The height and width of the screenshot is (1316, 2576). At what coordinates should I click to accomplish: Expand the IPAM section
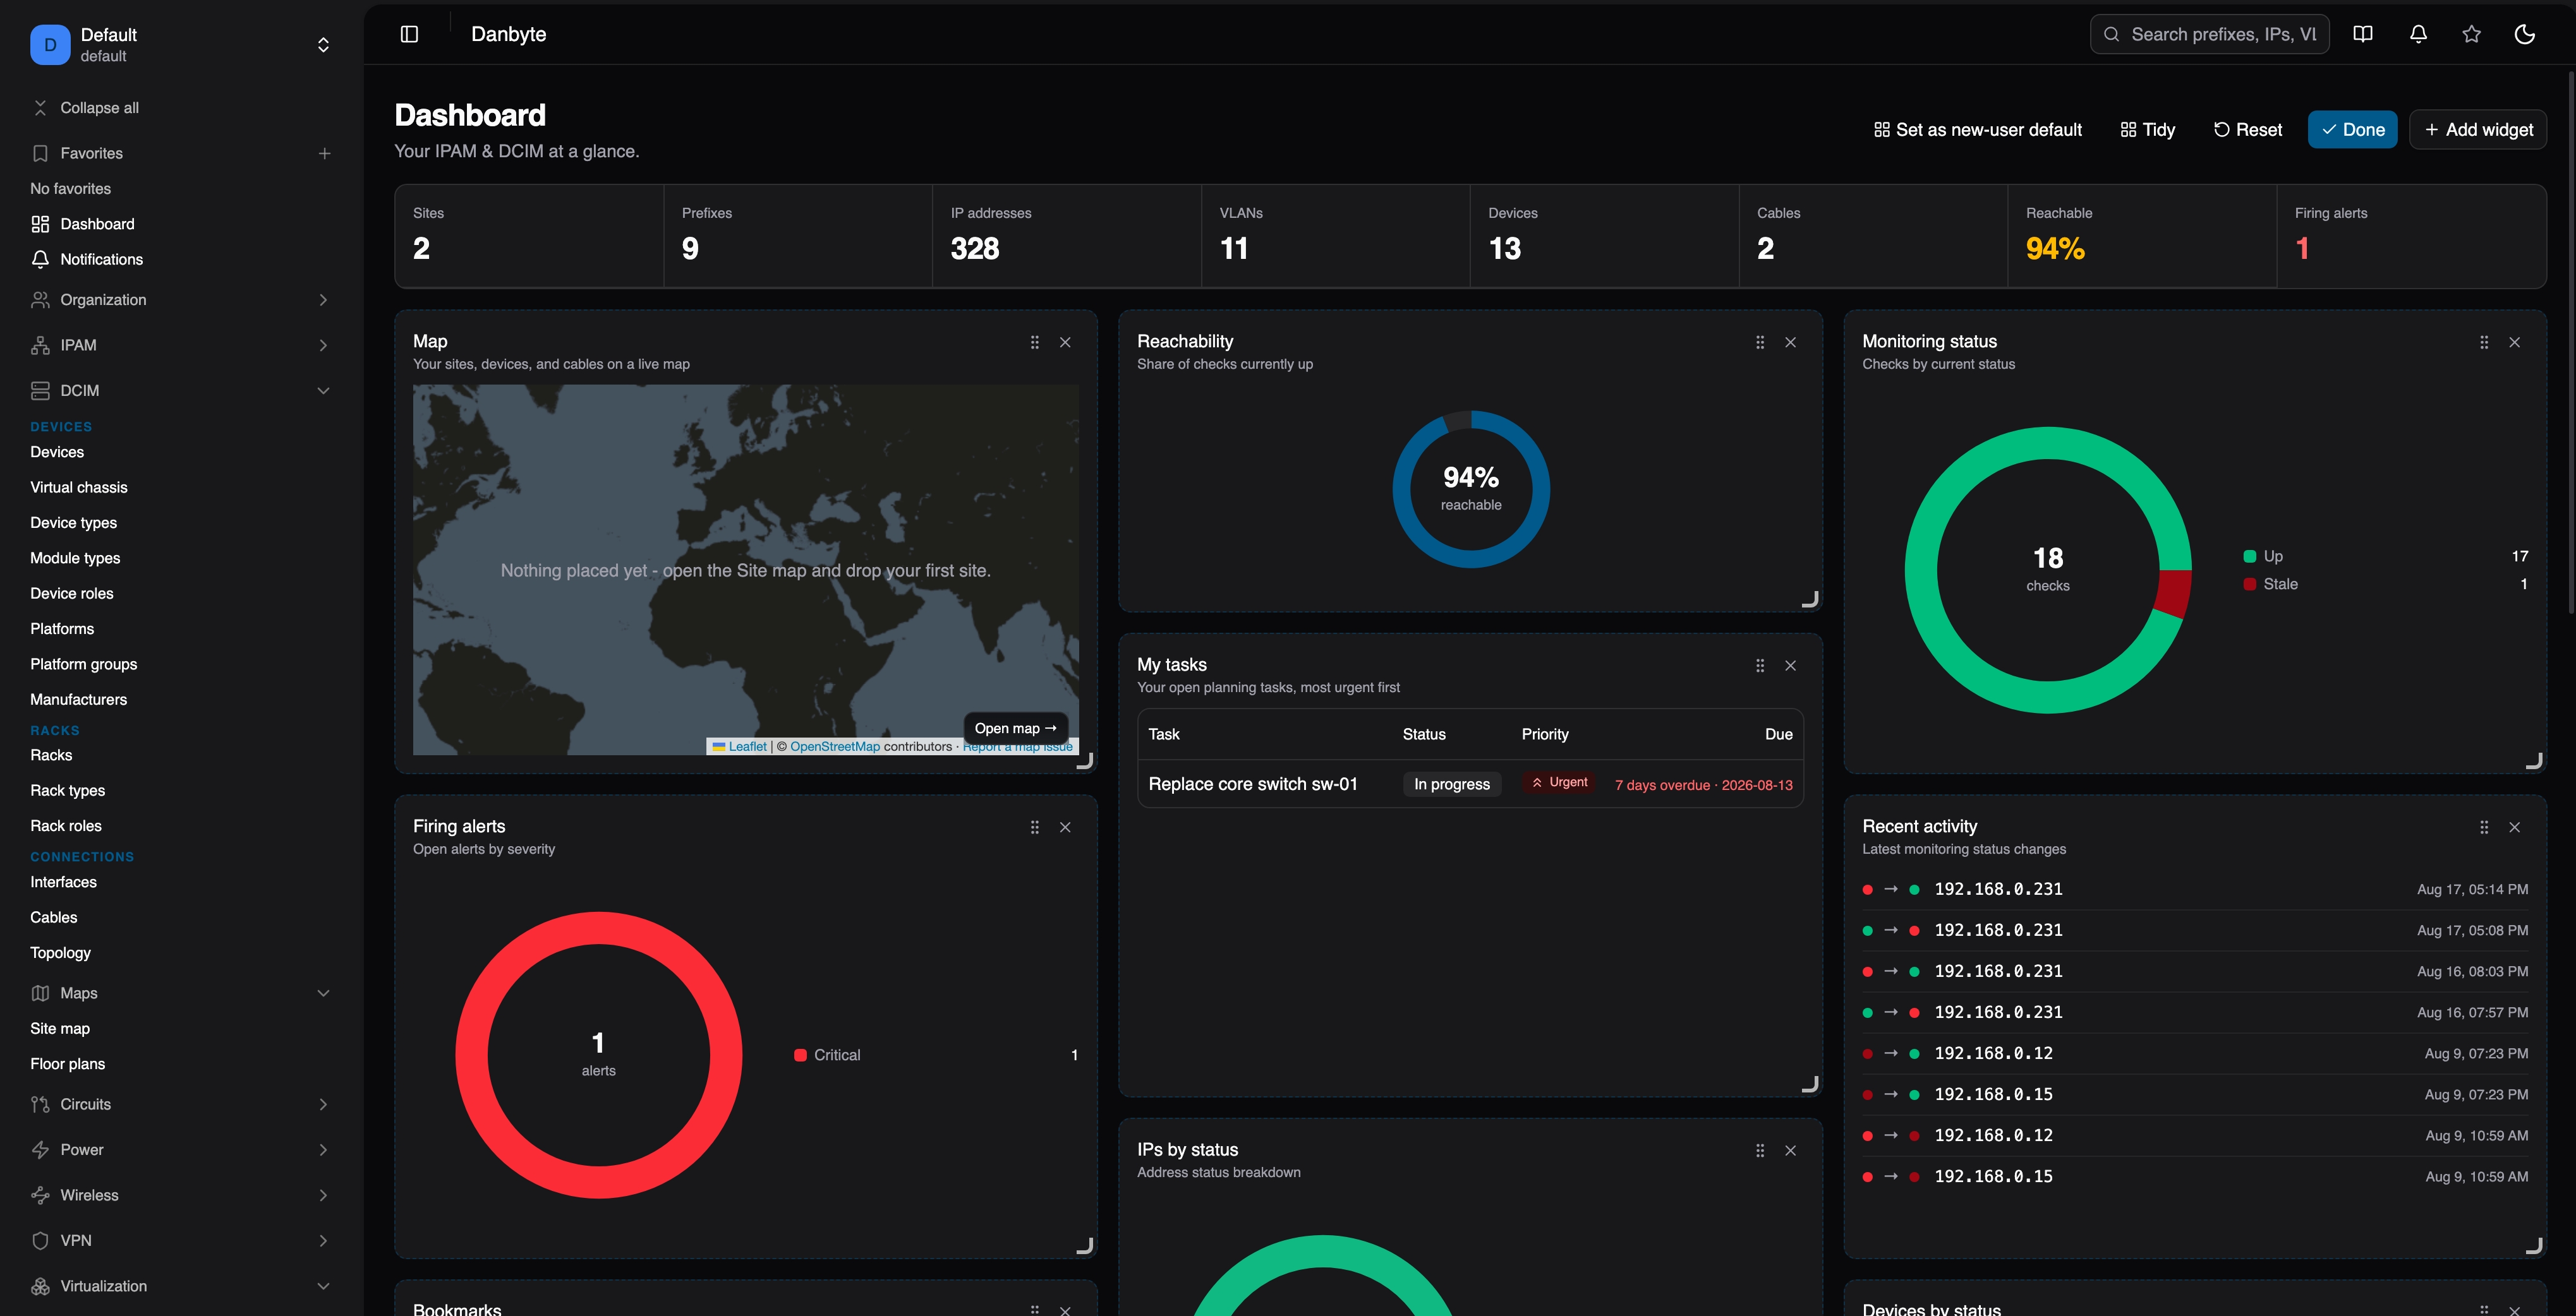pyautogui.click(x=181, y=345)
